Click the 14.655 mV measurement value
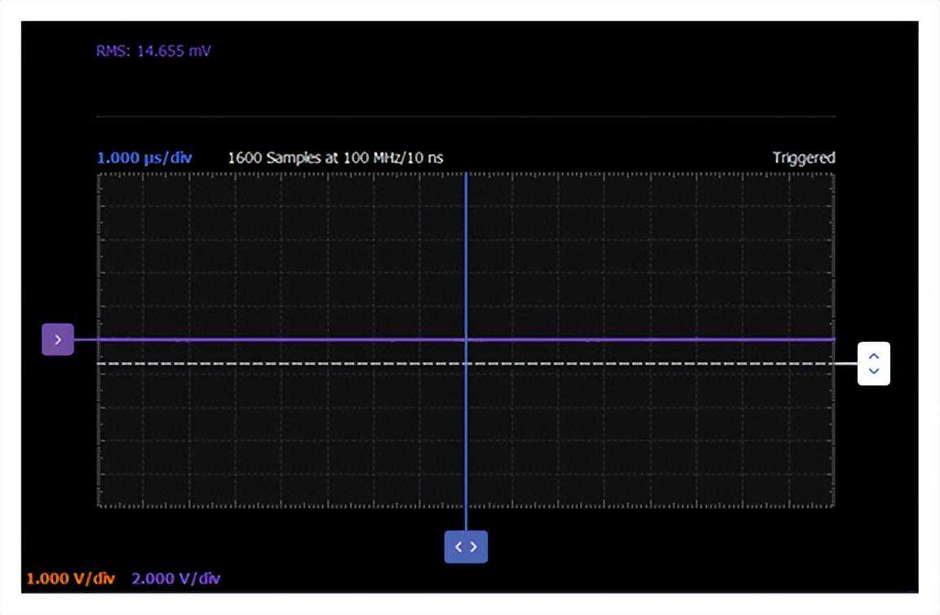Screen dimensions: 940x615 pos(175,51)
